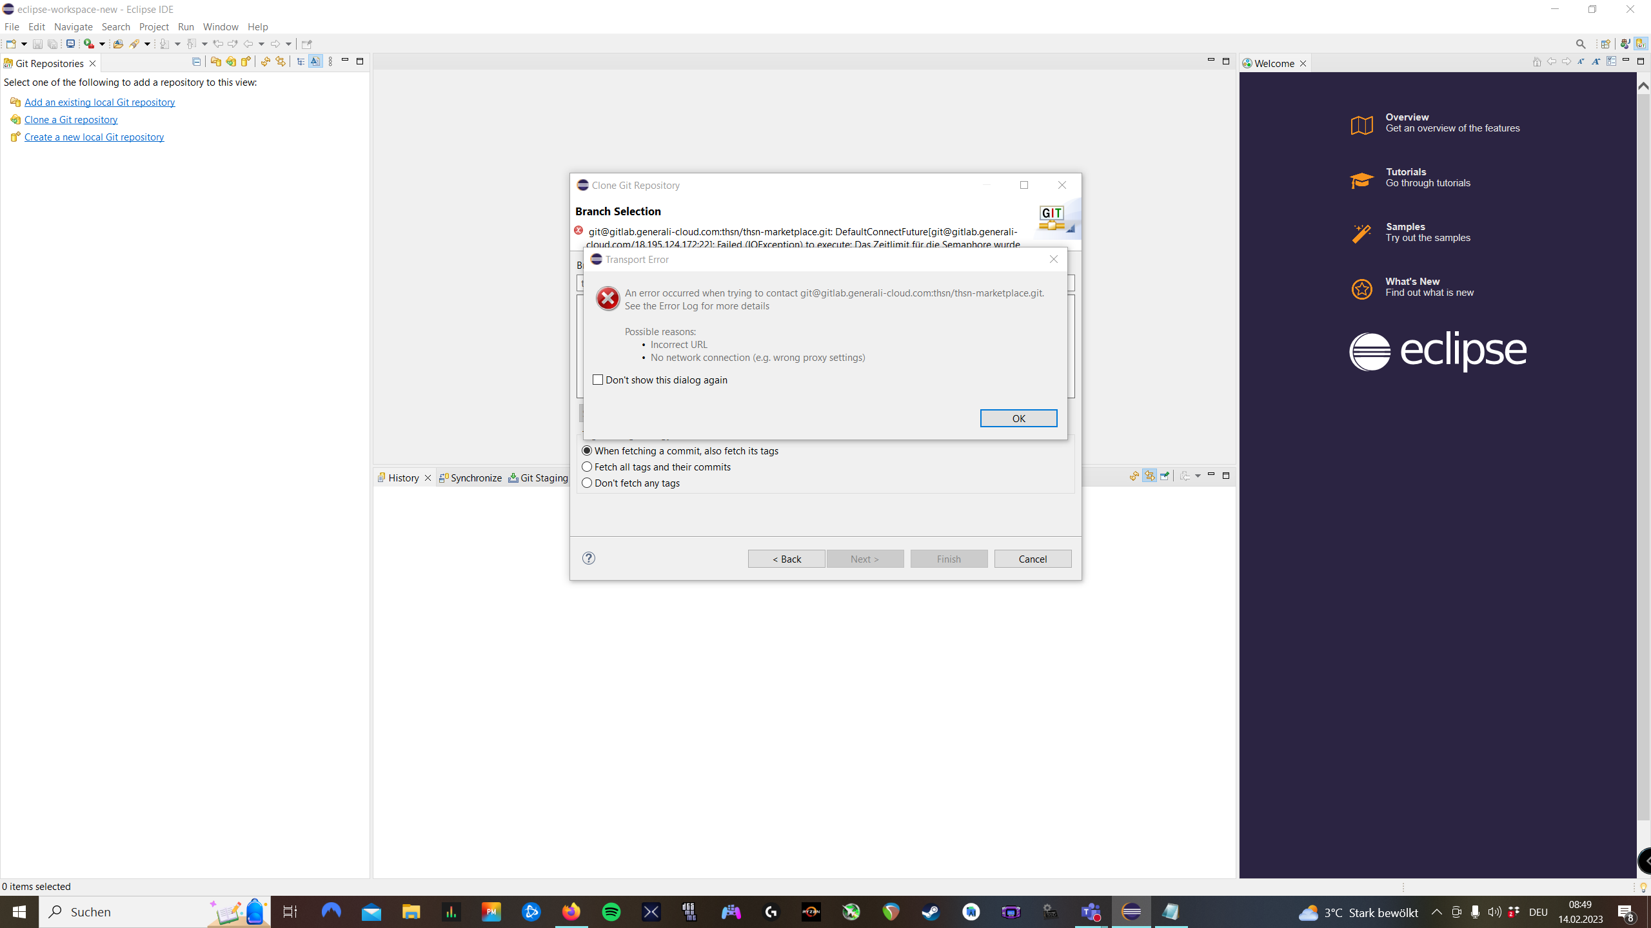Screen dimensions: 1651x928
Task: Close the Git Repositories tab
Action: tap(92, 63)
